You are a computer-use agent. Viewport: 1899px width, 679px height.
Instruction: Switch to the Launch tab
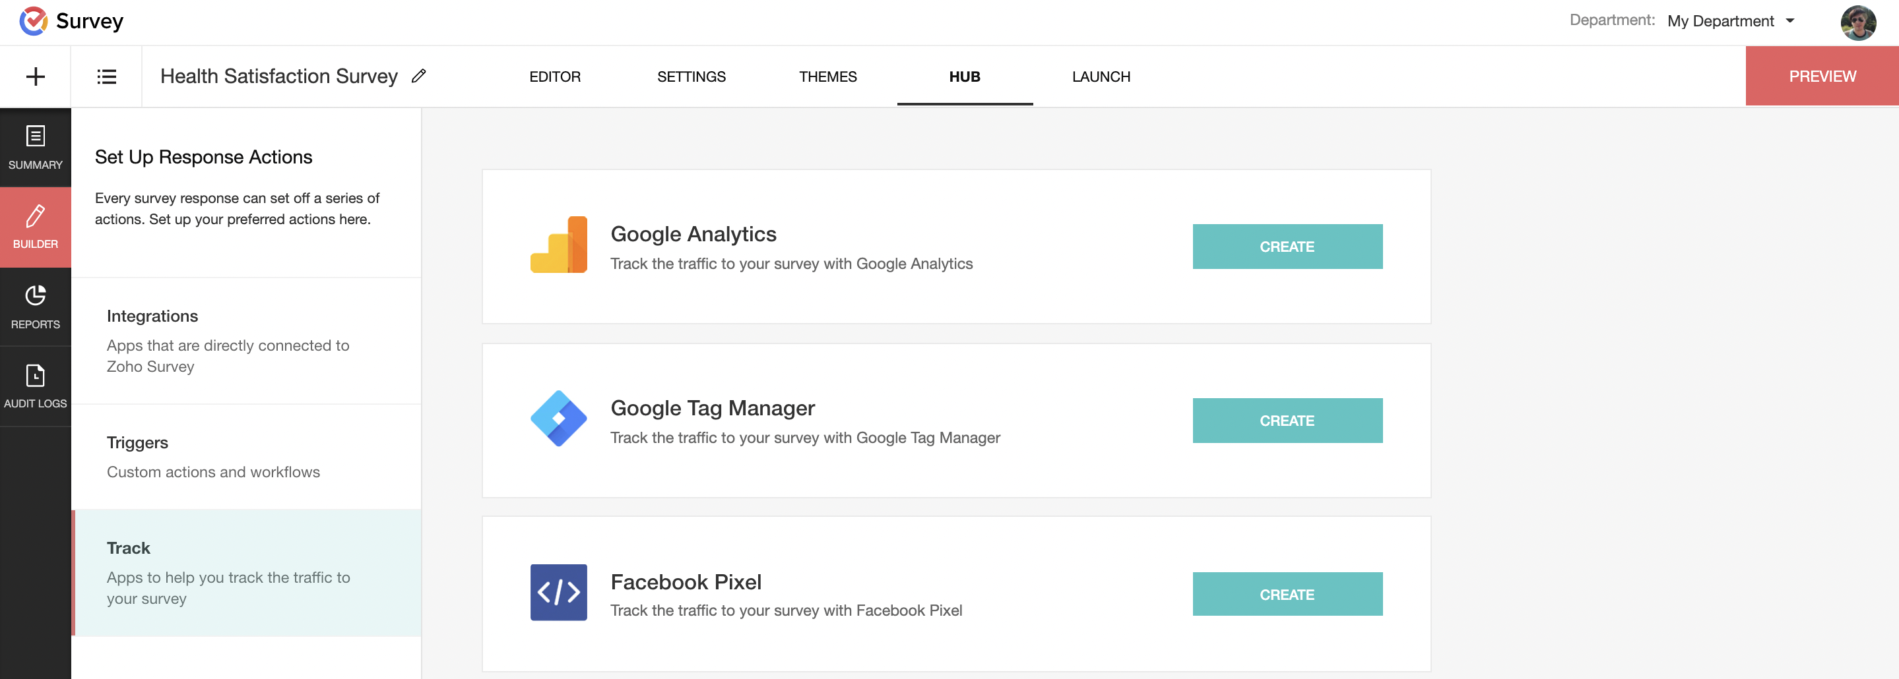click(x=1101, y=76)
